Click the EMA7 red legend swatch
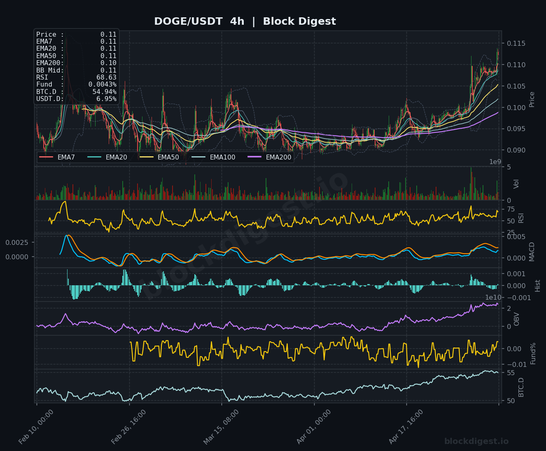Image resolution: width=546 pixels, height=451 pixels. [46, 157]
